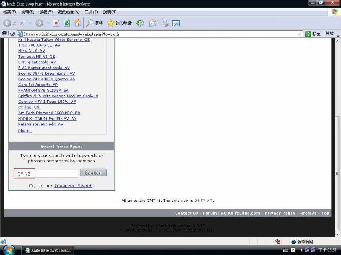
Task: Print the page with the printer icon
Action: click(x=165, y=23)
